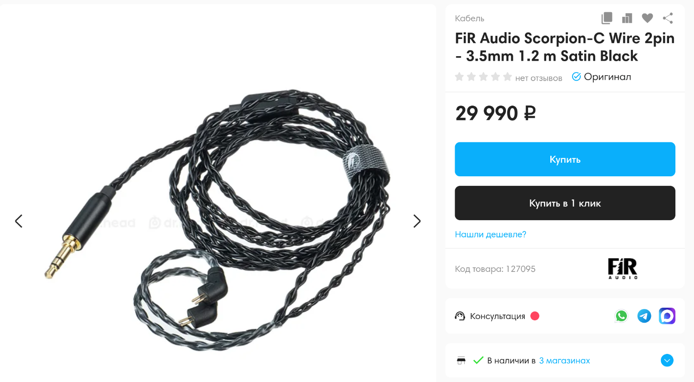
Task: Click the Оригинал verified badge
Action: click(x=602, y=77)
